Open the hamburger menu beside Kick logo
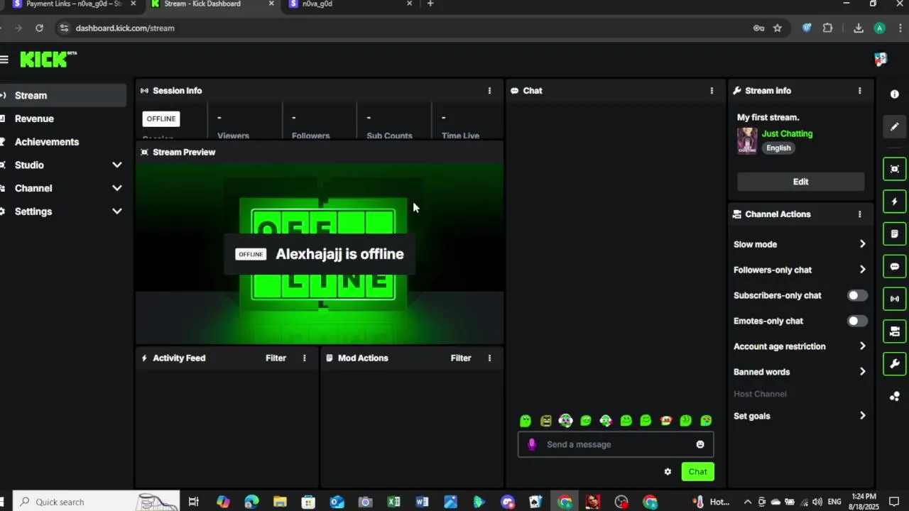 pos(4,60)
